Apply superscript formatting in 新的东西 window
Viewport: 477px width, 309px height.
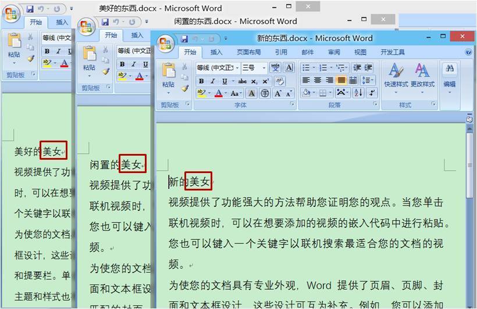click(x=265, y=81)
